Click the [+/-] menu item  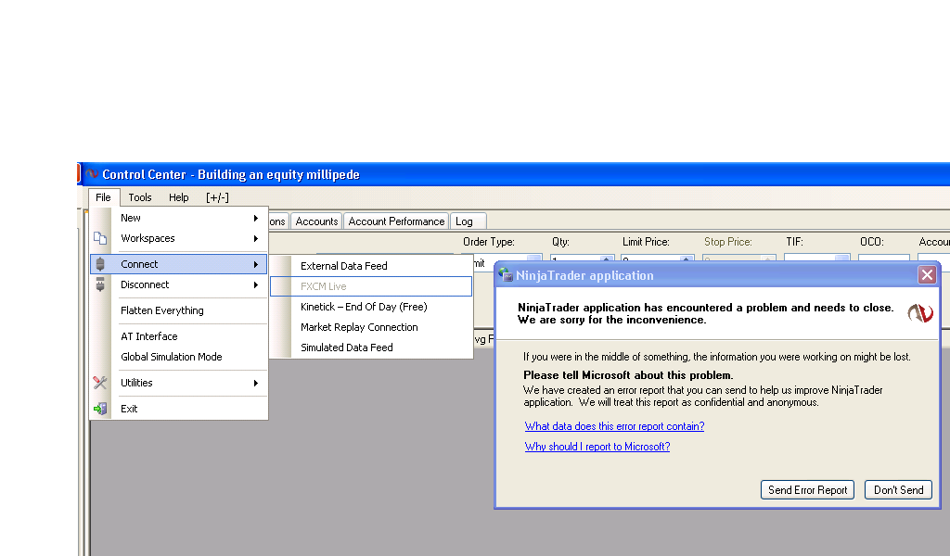217,197
